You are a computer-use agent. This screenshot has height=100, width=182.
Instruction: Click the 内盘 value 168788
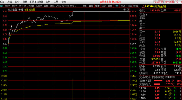click(x=177, y=63)
